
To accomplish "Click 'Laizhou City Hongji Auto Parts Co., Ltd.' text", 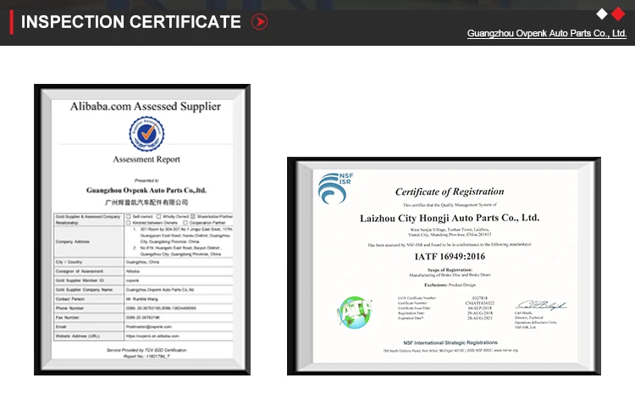I will (x=450, y=218).
